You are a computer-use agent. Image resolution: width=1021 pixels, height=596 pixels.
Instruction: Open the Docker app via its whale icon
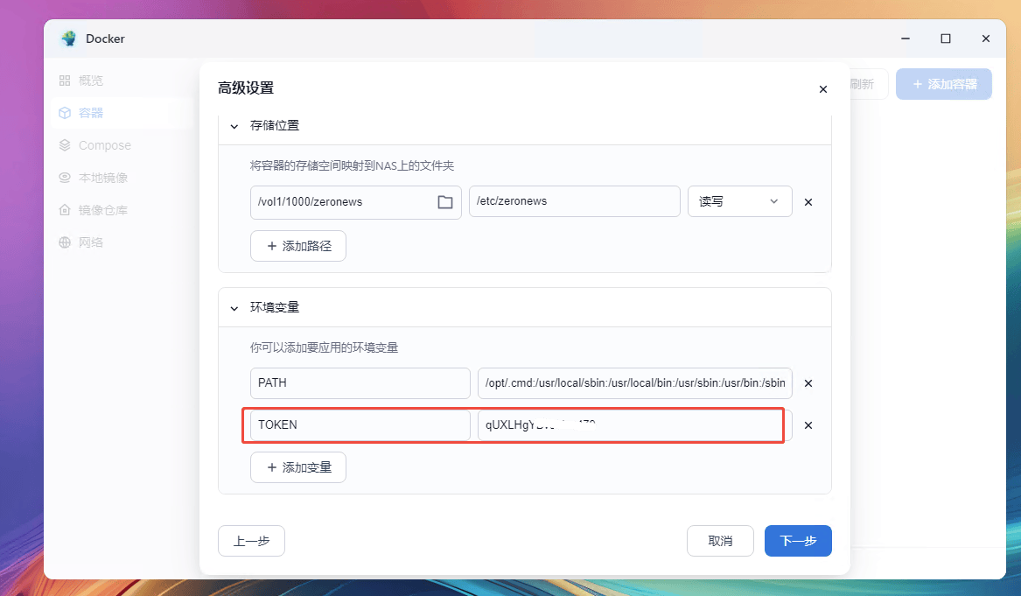click(68, 39)
